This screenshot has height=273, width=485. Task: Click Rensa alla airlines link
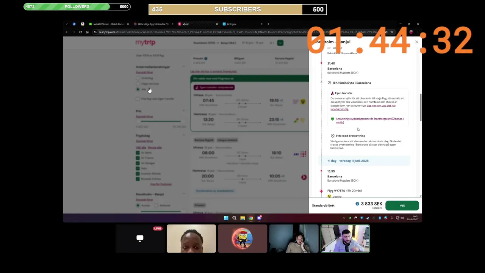point(155,147)
